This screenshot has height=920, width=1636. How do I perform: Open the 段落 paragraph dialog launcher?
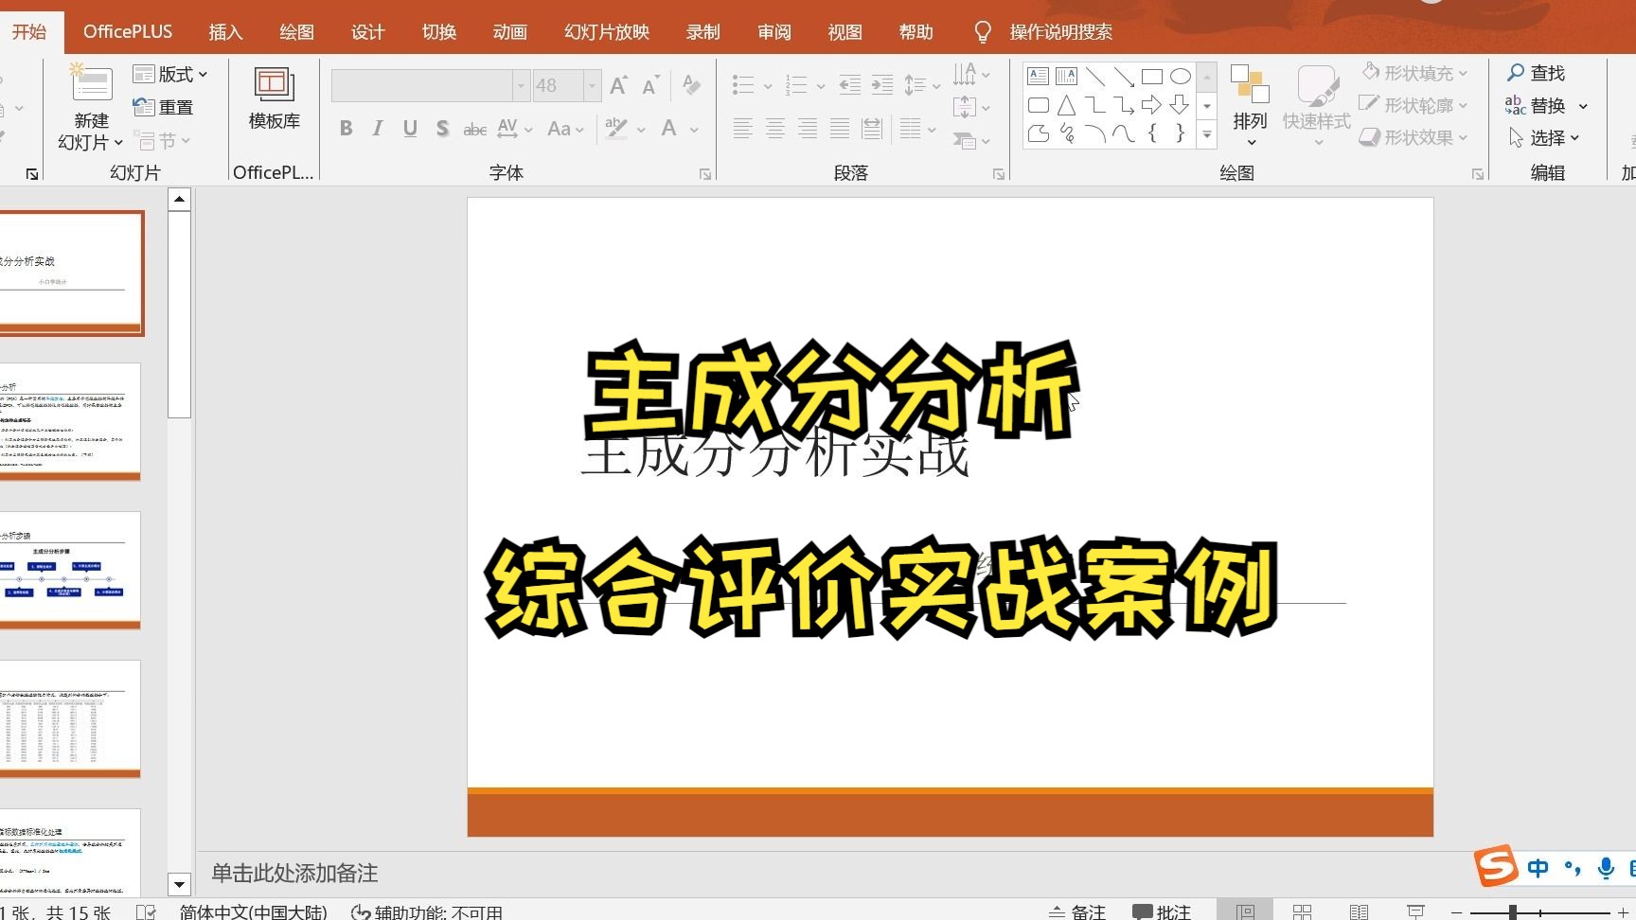(999, 174)
